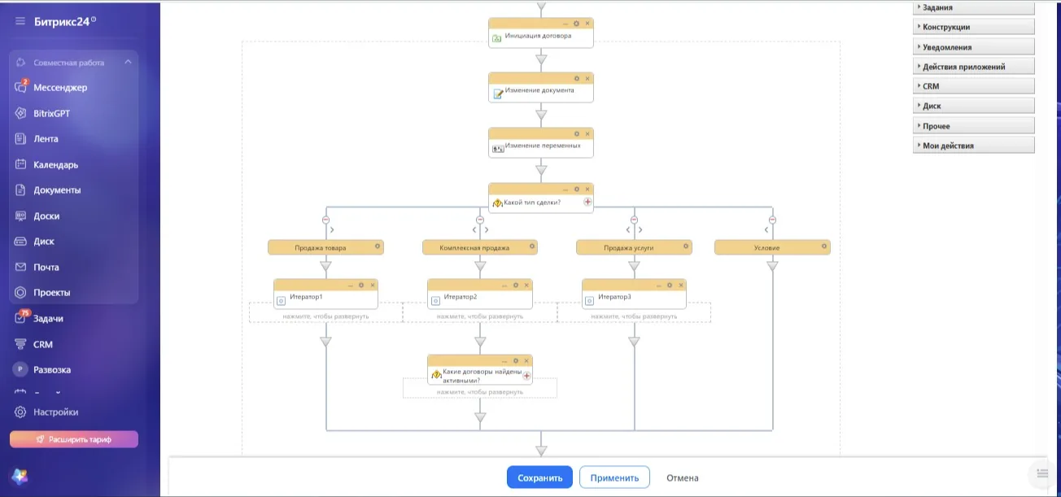This screenshot has width=1061, height=497.
Task: Open the Задачи icon with the 75 badge
Action: (21, 318)
